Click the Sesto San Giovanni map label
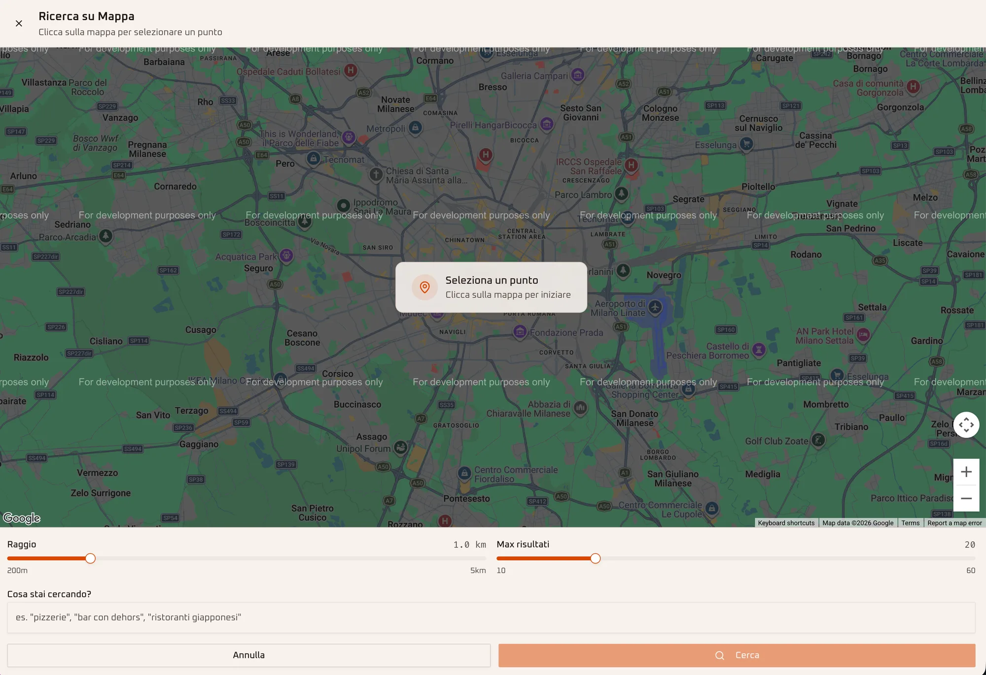 (x=581, y=113)
